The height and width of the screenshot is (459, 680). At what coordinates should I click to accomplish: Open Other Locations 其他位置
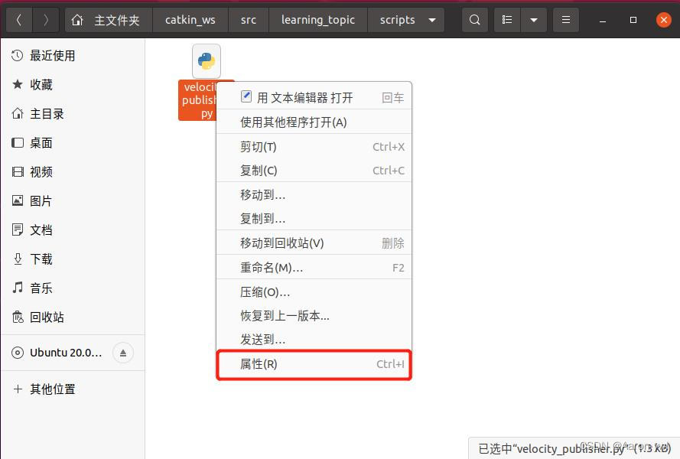pyautogui.click(x=73, y=389)
